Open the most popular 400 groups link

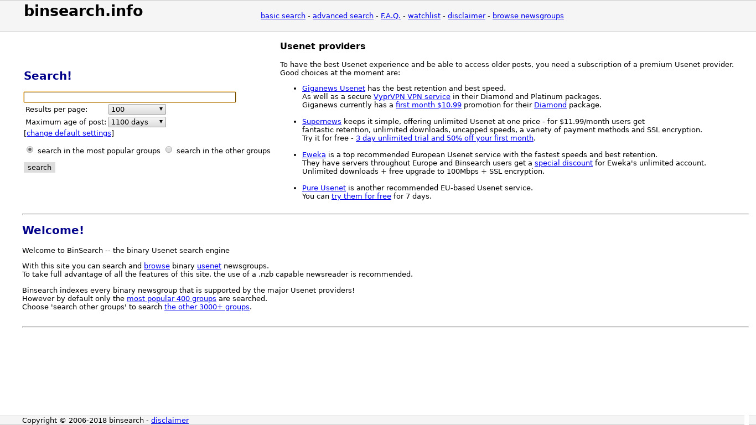172,299
